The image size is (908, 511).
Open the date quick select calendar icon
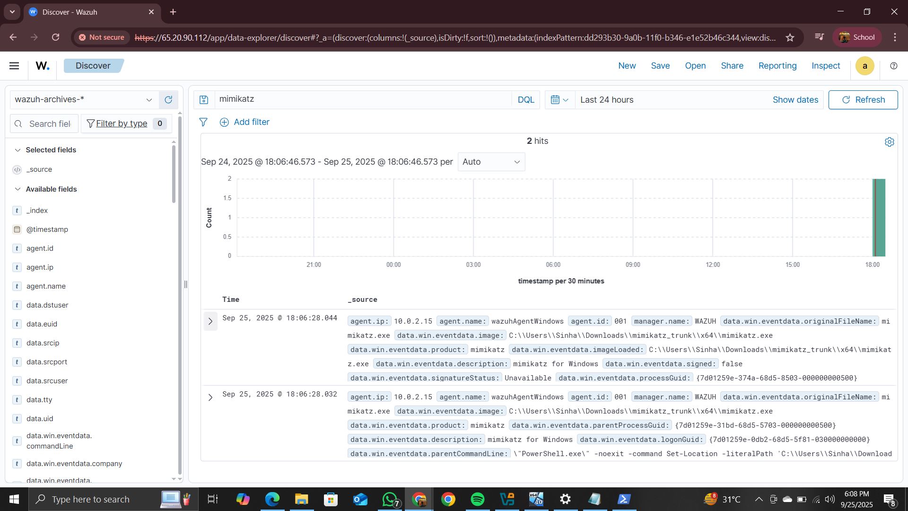pyautogui.click(x=559, y=99)
